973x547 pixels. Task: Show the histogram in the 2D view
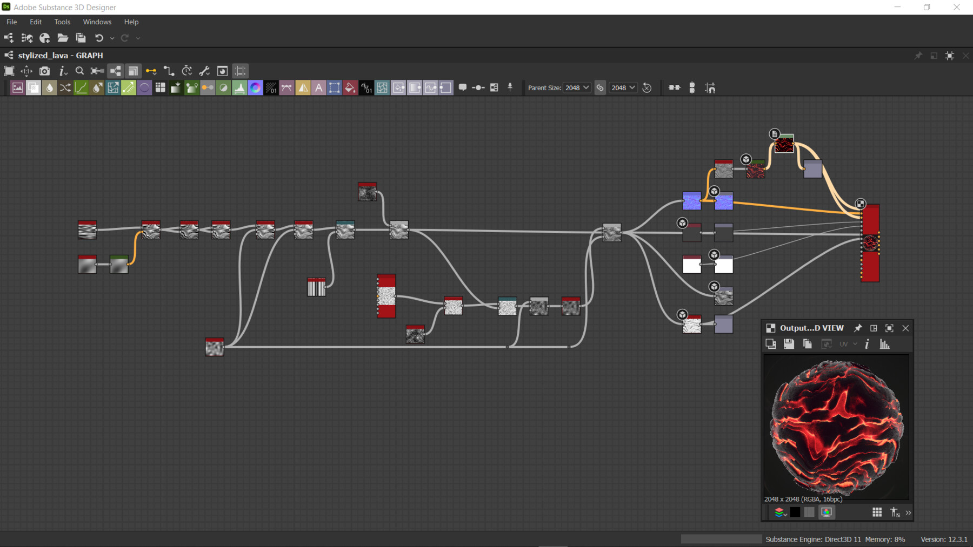tap(885, 344)
